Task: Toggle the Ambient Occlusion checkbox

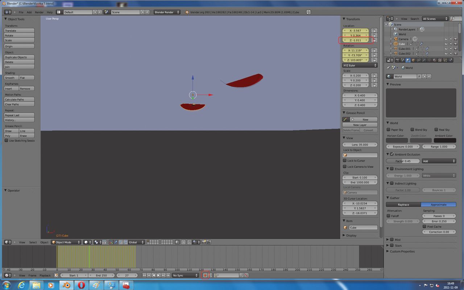Action: pyautogui.click(x=392, y=154)
